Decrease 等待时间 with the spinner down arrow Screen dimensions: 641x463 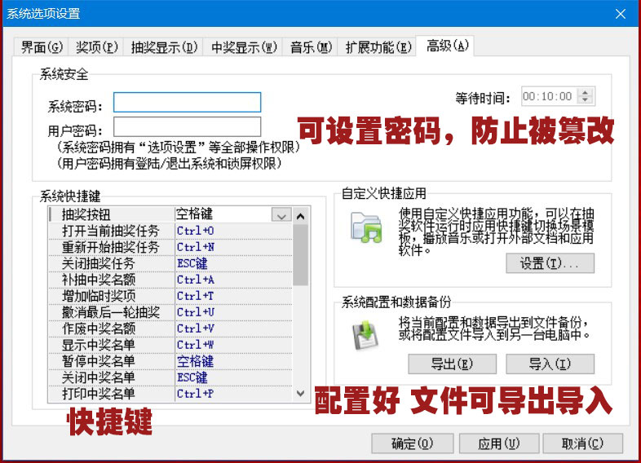(x=585, y=100)
